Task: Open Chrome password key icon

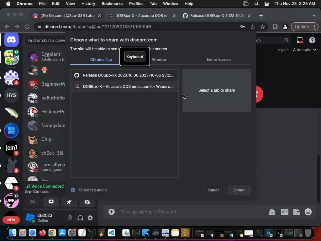Action: pyautogui.click(x=243, y=27)
